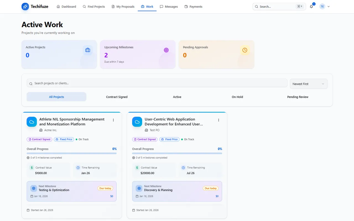Open the three-dot menu on User-Centric Web card
Screen dimensions: 354x221
tap(219, 120)
